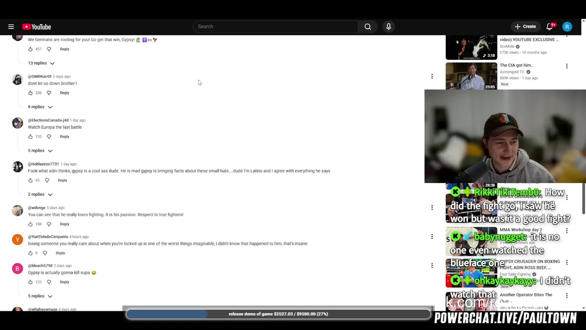Reply to @rioblazezo7731's comment
Viewport: 586px width, 330px height.
(62, 180)
